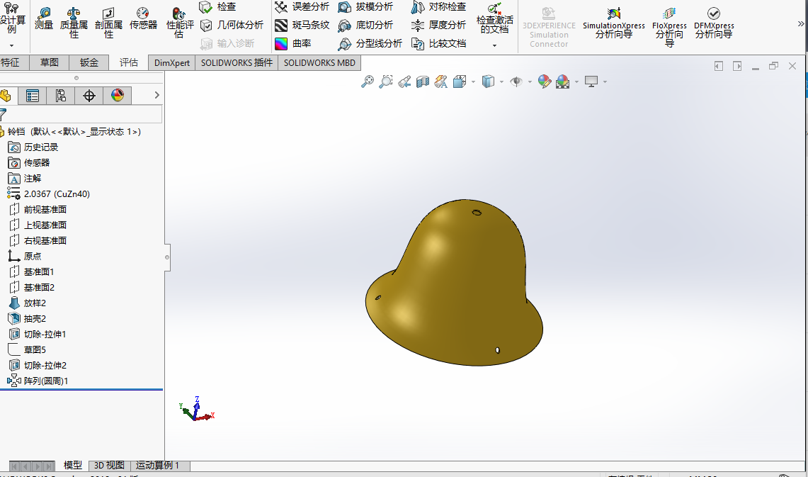Open the 测量 measure tool
The height and width of the screenshot is (477, 808).
click(44, 19)
